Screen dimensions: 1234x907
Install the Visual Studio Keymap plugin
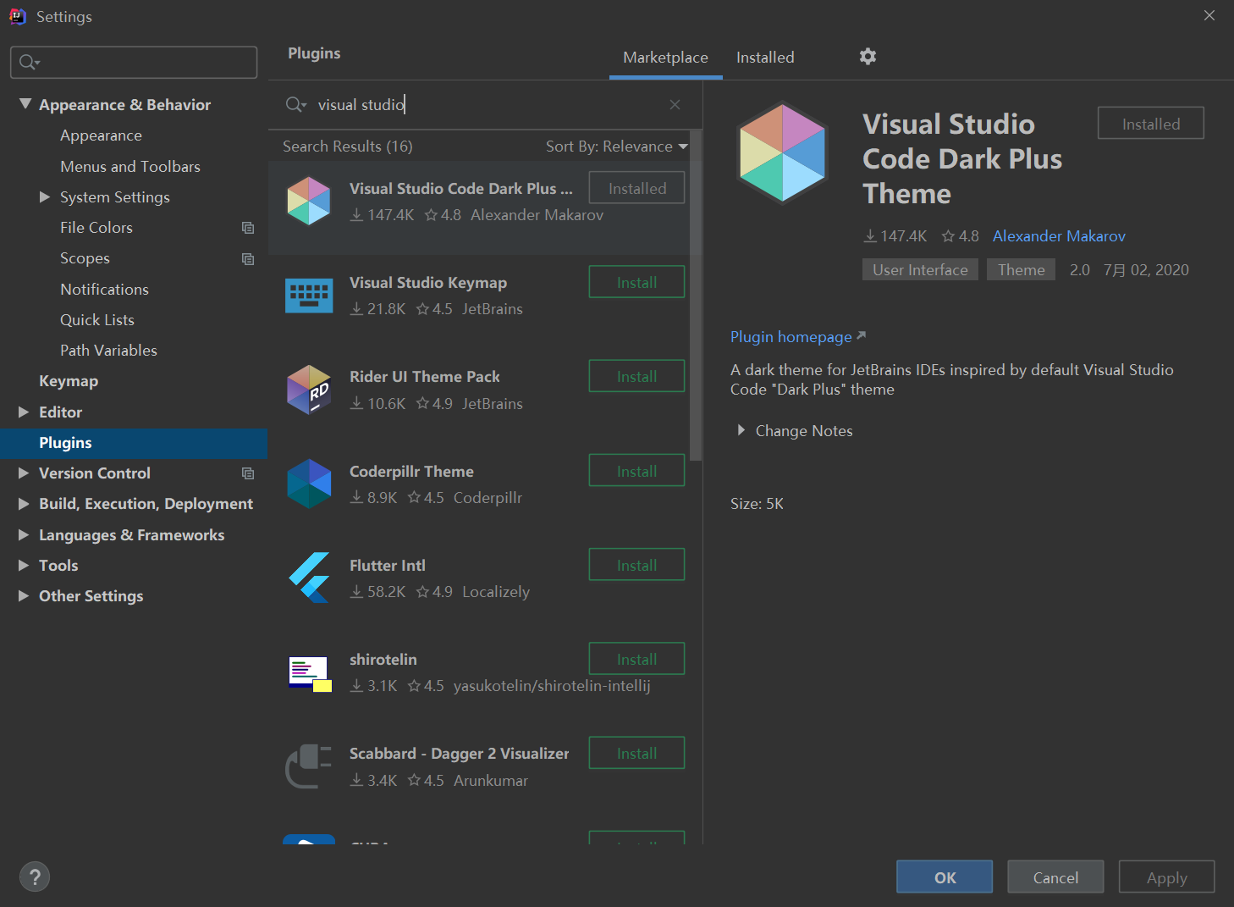pos(636,282)
